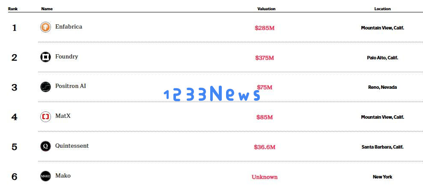Click the Foundry black square logo
The width and height of the screenshot is (423, 187).
point(45,57)
